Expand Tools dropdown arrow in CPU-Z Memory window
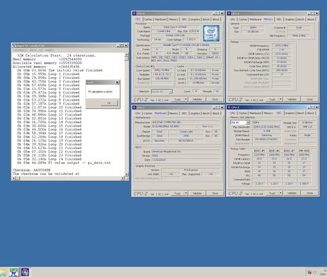Viewport: 327px width, 277px height. (281, 99)
